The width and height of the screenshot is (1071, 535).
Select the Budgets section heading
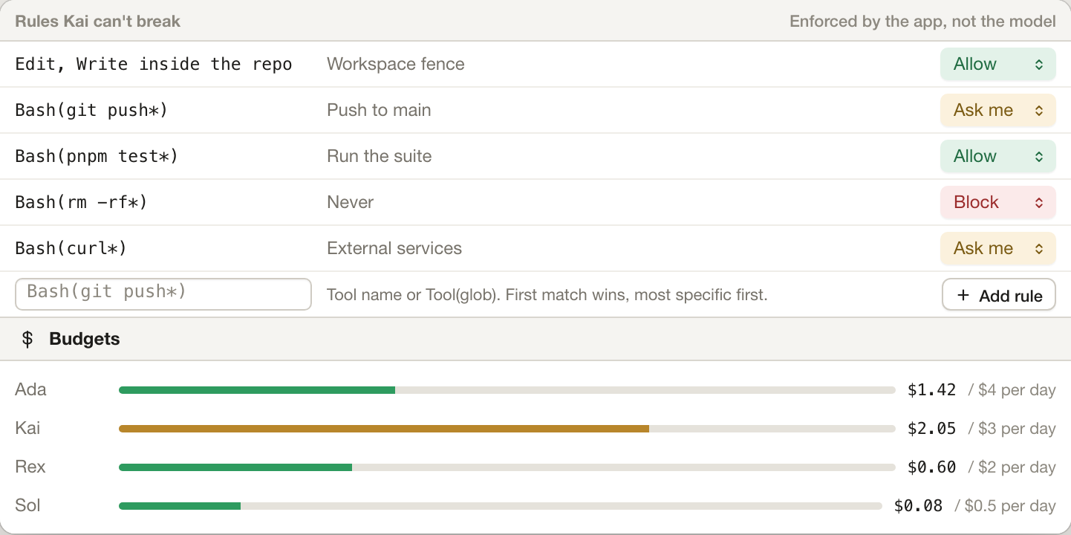pos(85,339)
